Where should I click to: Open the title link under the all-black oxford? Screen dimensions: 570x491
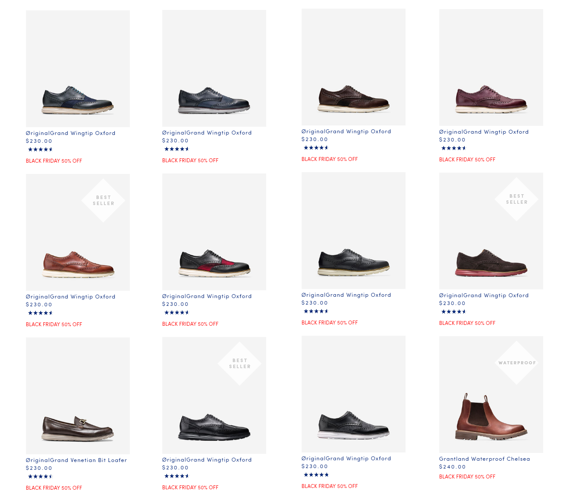[x=207, y=460]
